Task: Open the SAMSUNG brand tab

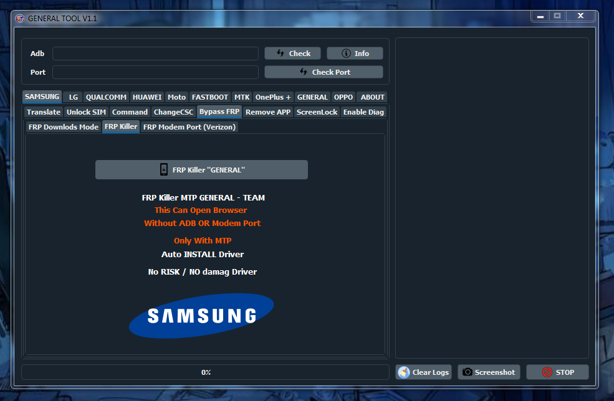Action: [x=42, y=97]
